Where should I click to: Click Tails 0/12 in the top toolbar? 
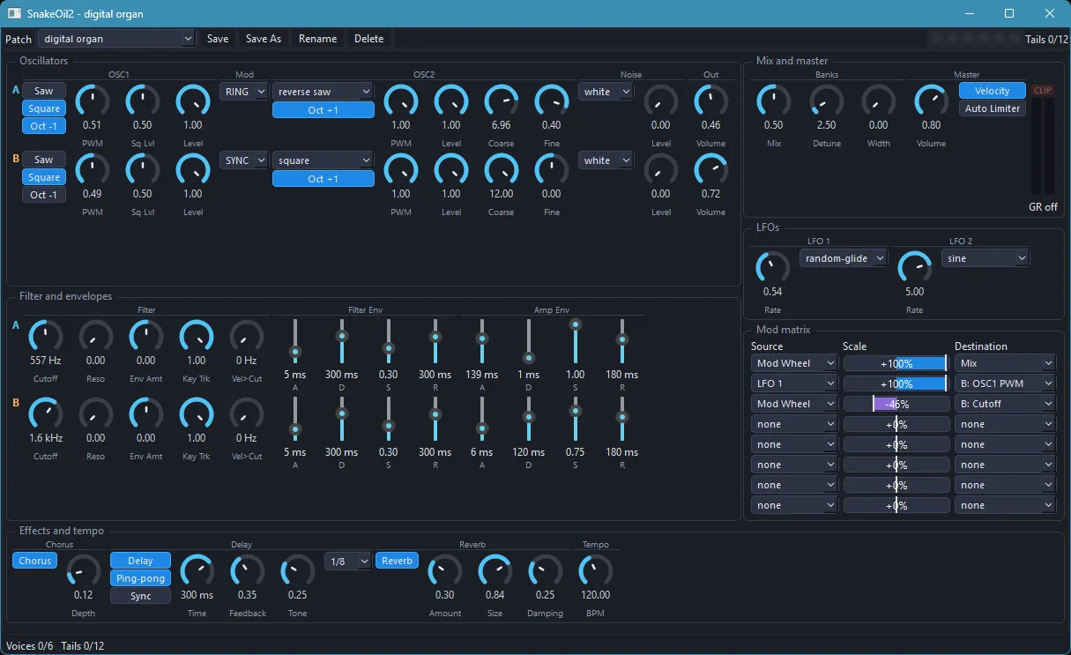pos(1046,39)
